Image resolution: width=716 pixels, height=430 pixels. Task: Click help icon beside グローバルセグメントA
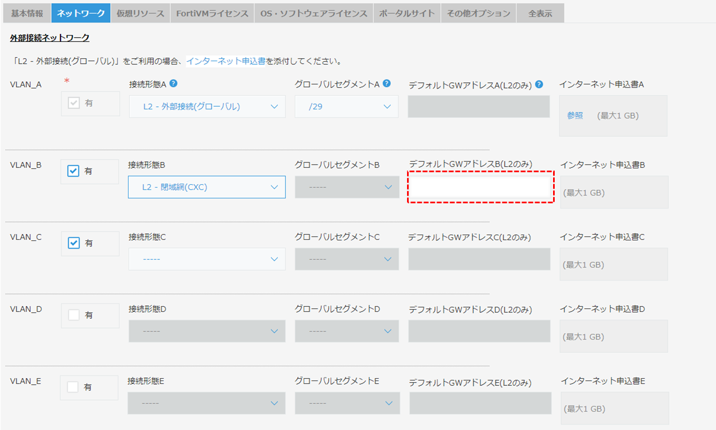pos(386,83)
